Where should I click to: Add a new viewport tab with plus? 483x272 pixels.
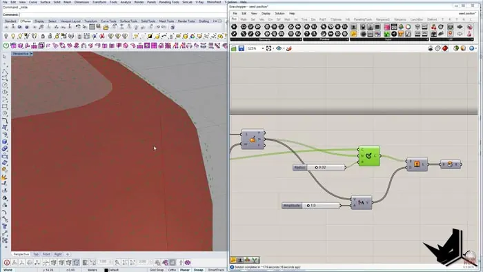click(x=68, y=254)
